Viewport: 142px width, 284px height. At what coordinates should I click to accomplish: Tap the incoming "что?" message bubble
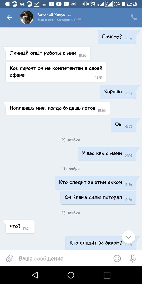pyautogui.click(x=20, y=226)
